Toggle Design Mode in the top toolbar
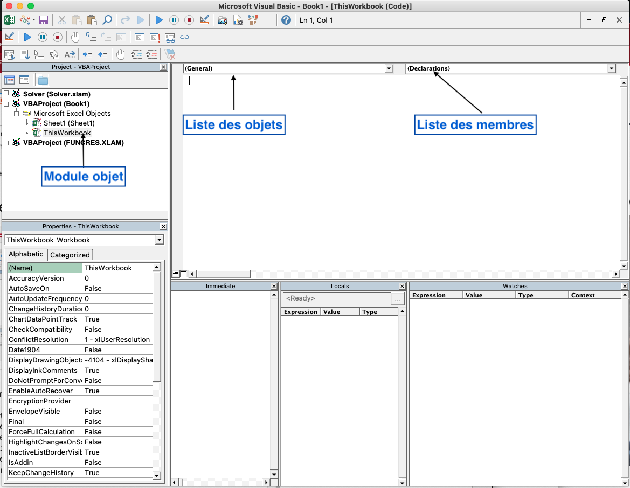 pos(204,20)
